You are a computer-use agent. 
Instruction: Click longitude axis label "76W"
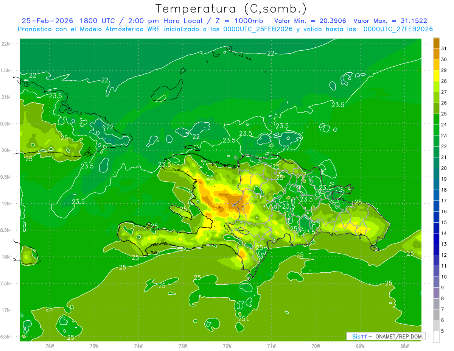(x=50, y=346)
